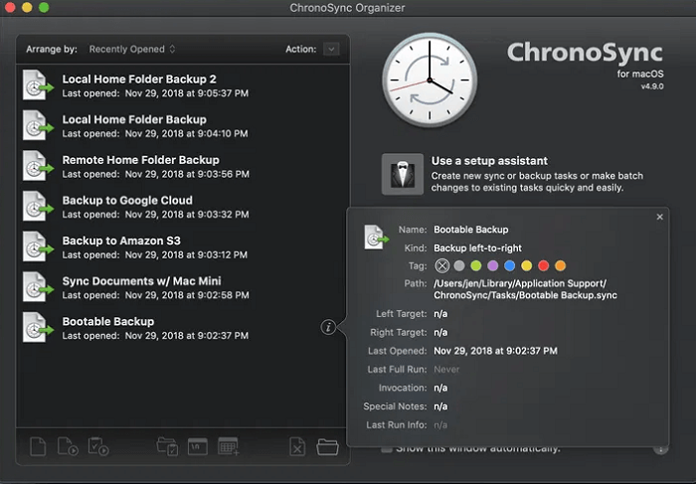Click the ChronoSync clock logo

coord(430,81)
